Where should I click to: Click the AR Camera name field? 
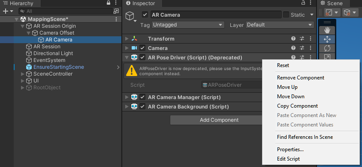pyautogui.click(x=216, y=15)
